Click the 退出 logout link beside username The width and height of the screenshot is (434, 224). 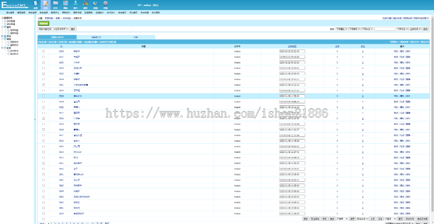156,5
